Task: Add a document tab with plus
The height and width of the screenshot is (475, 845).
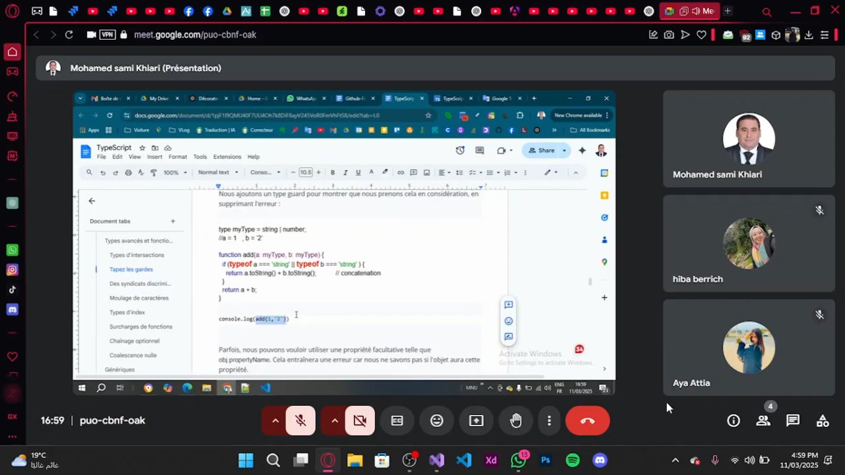Action: [x=173, y=221]
